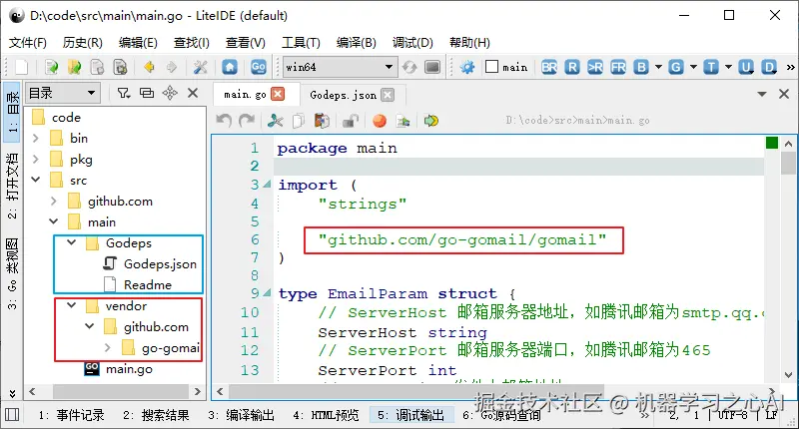
Task: Click the sync editor windows icon
Action: pos(147,93)
